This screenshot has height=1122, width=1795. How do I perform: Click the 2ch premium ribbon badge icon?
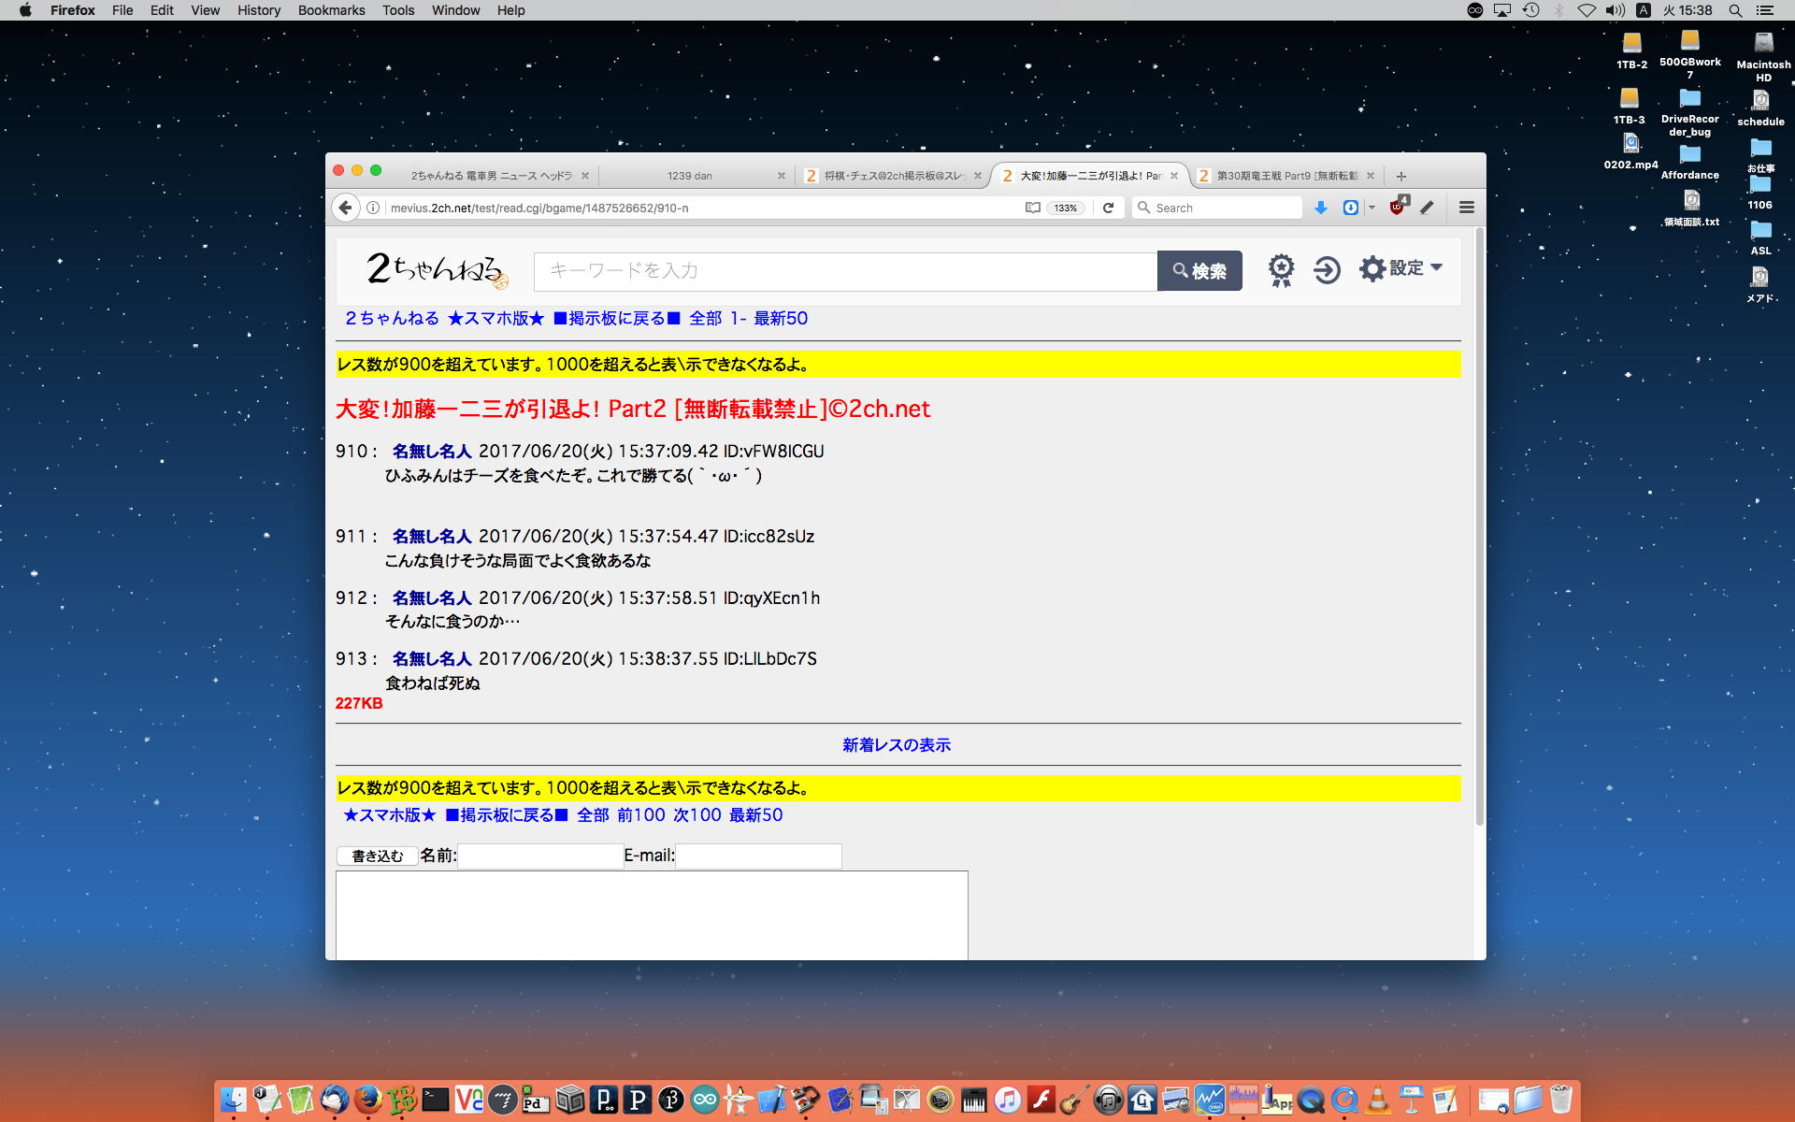[x=1281, y=270]
